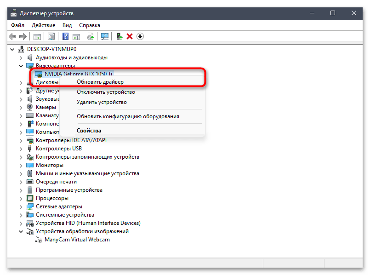This screenshot has height=275, width=370.
Task: Click the Forward arrow in the toolbar
Action: click(x=23, y=37)
